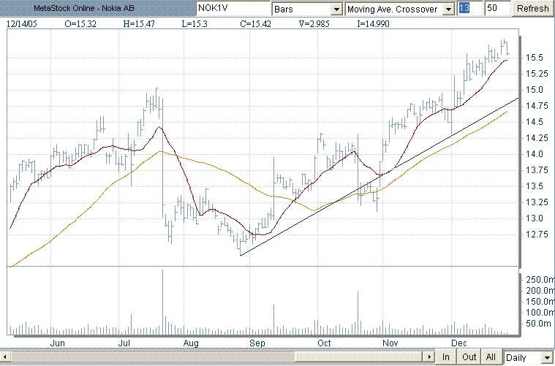Click the Nov month label on the time axis
The height and width of the screenshot is (366, 555).
[x=390, y=343]
